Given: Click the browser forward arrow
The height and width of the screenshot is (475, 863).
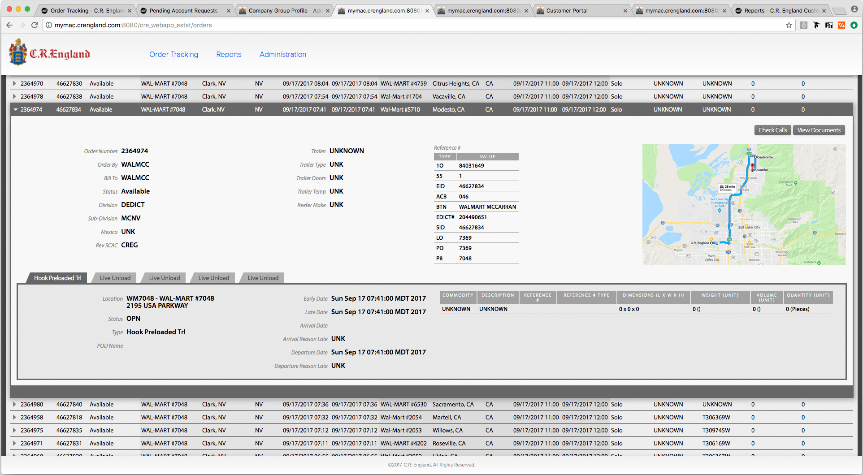Looking at the screenshot, I should (x=22, y=25).
